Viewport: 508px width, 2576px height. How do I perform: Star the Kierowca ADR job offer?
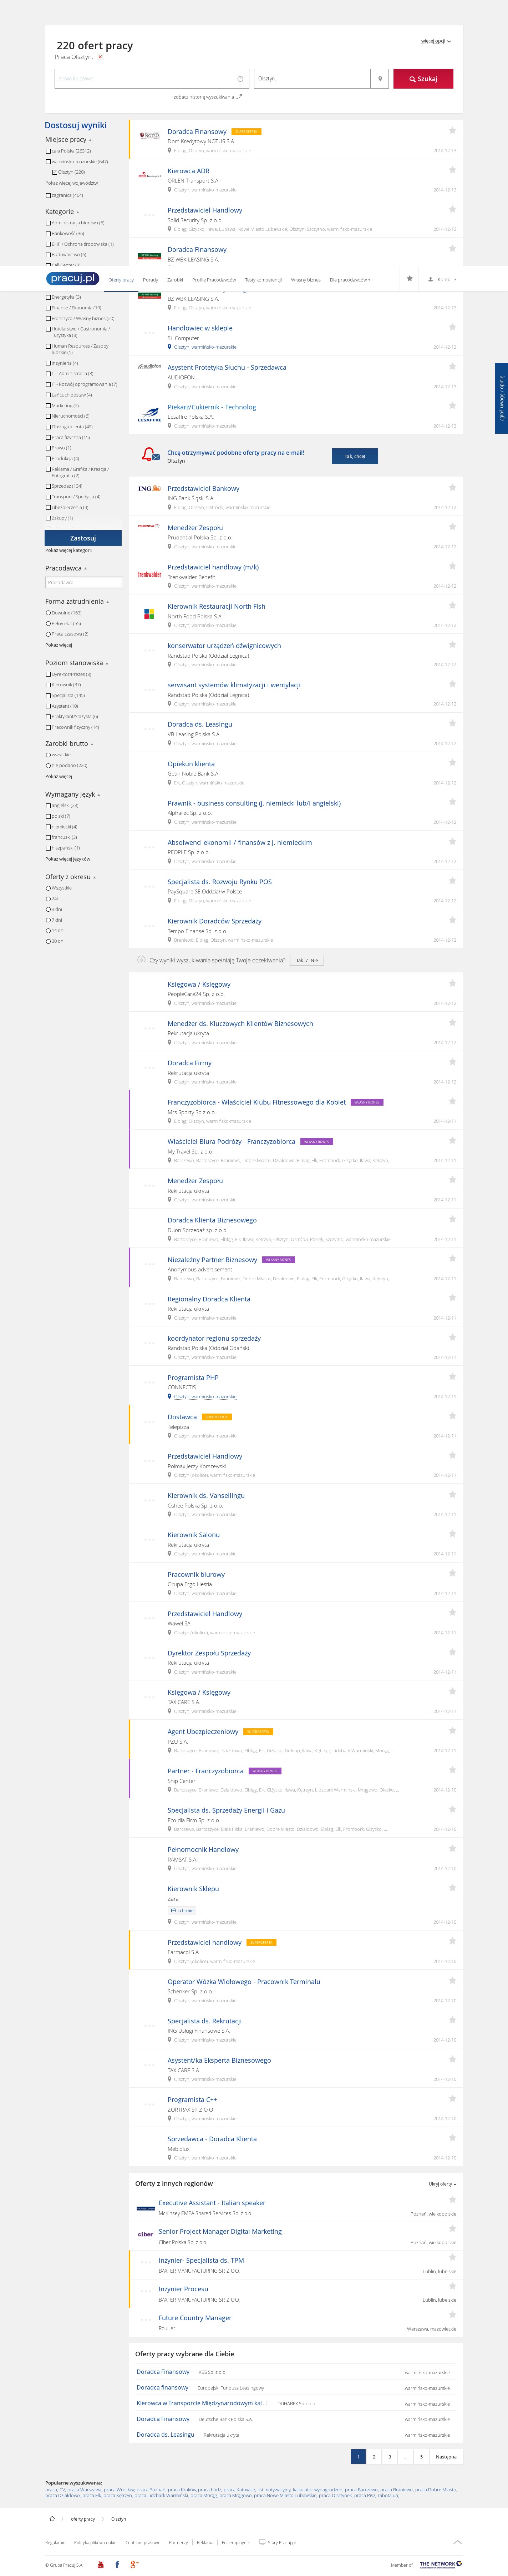click(x=452, y=170)
